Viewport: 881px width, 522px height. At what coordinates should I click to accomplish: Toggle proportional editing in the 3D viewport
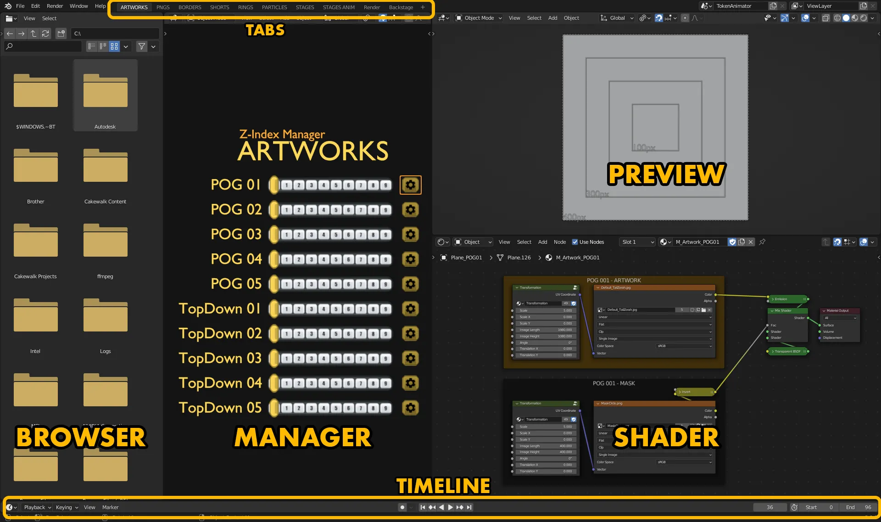tap(685, 18)
